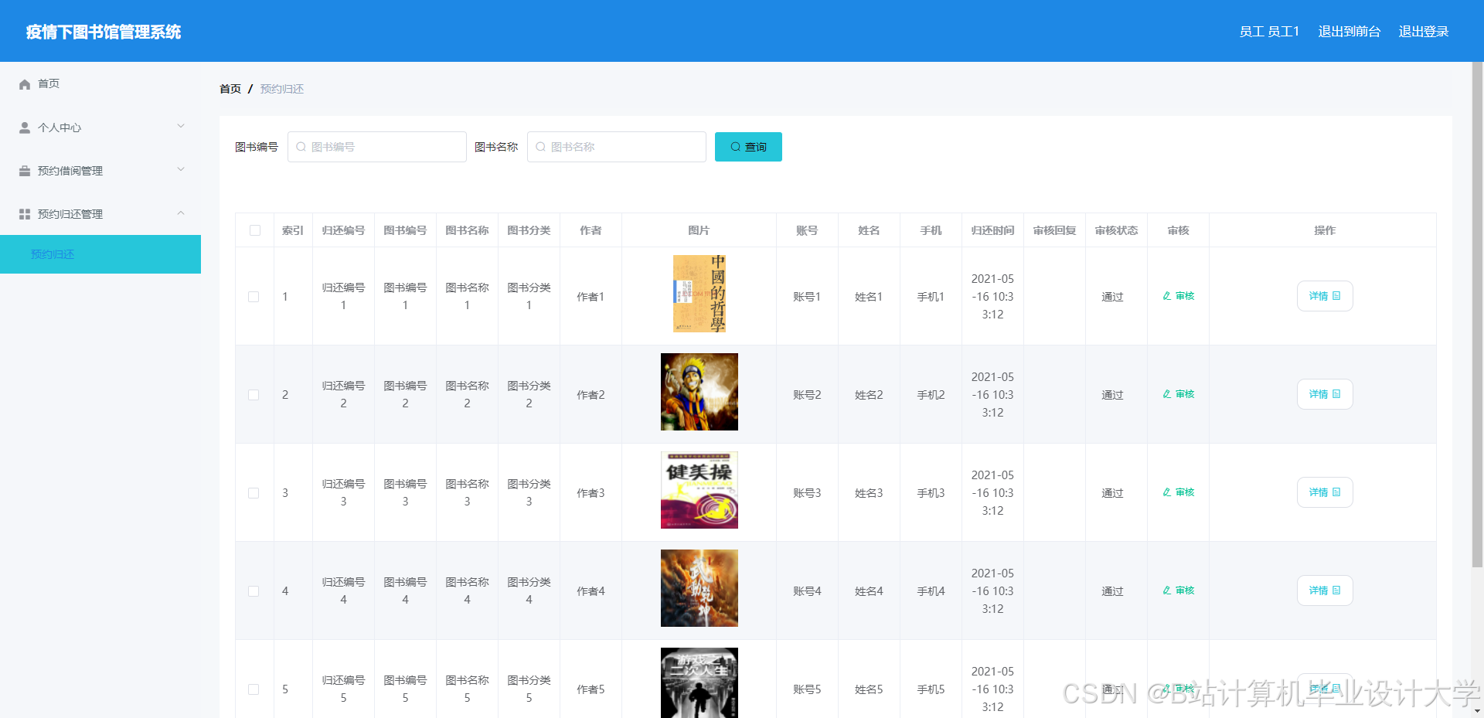Expand the 预约借阅管理 menu chevron
1484x718 pixels.
click(x=181, y=169)
